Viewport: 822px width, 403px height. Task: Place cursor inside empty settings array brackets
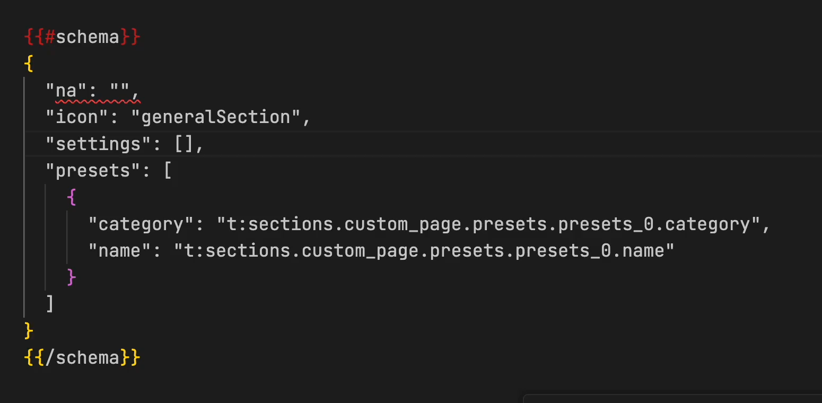[x=184, y=144]
